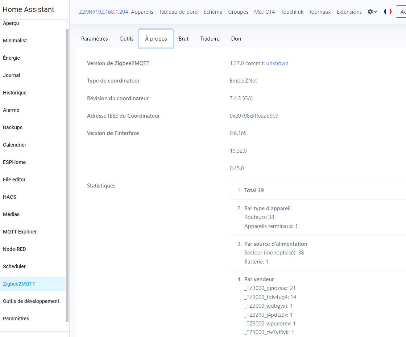Click the French flag language icon
The image size is (406, 337).
click(388, 12)
